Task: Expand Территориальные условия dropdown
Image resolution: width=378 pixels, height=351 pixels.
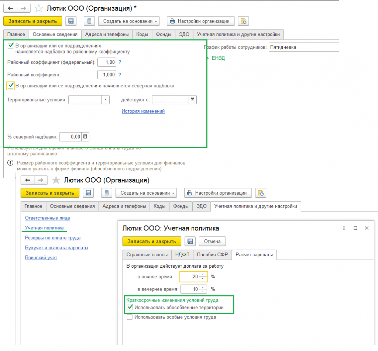Action: [x=105, y=100]
